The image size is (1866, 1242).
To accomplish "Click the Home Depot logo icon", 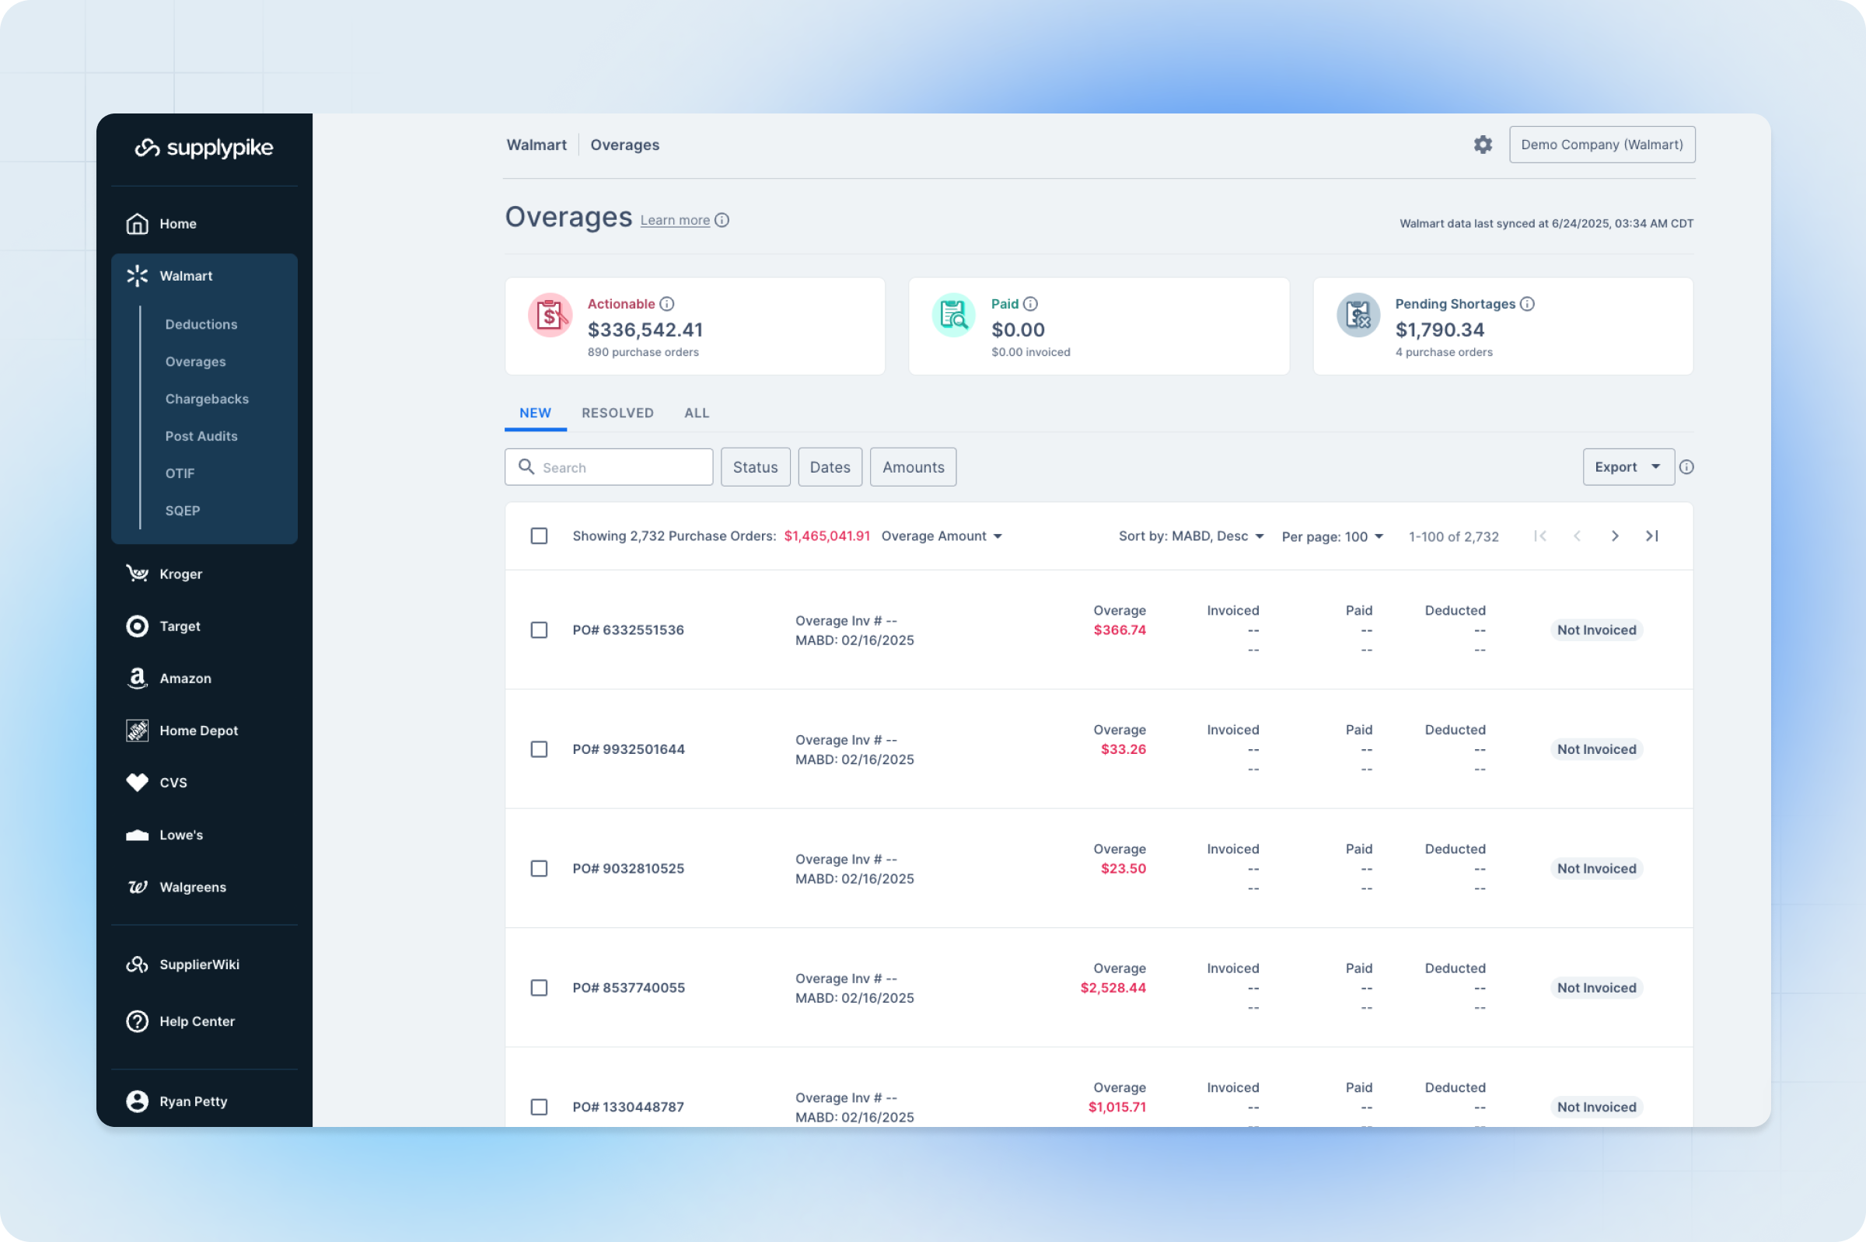I will 137,731.
